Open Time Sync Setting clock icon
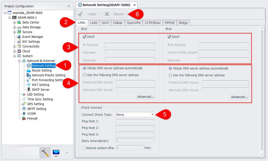Image resolution: width=268 pixels, height=161 pixels. click(x=24, y=99)
